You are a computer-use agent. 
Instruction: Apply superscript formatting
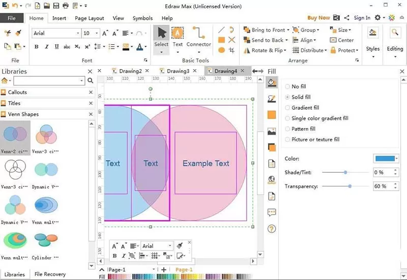88,47
